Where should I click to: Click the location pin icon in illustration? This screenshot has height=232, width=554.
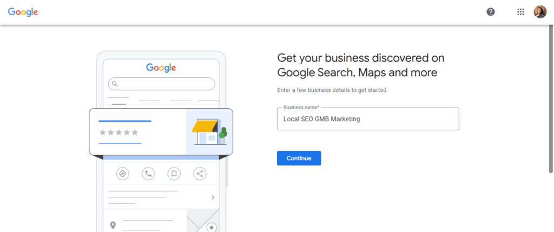tap(113, 225)
